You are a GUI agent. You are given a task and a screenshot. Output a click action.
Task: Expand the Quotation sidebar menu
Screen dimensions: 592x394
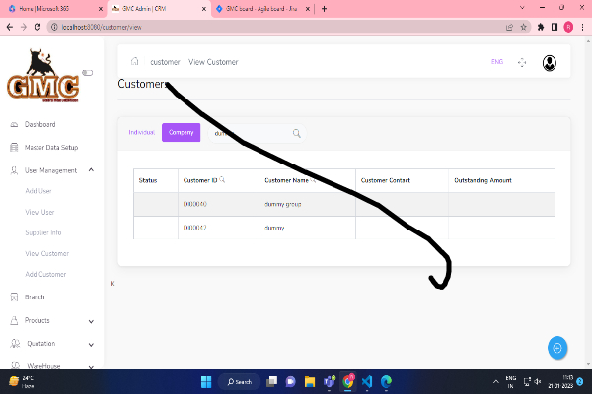[x=91, y=344]
